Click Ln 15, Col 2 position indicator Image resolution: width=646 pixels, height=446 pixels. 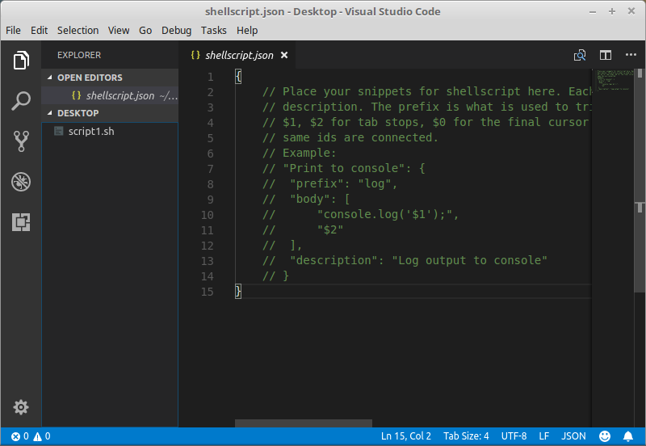[406, 436]
